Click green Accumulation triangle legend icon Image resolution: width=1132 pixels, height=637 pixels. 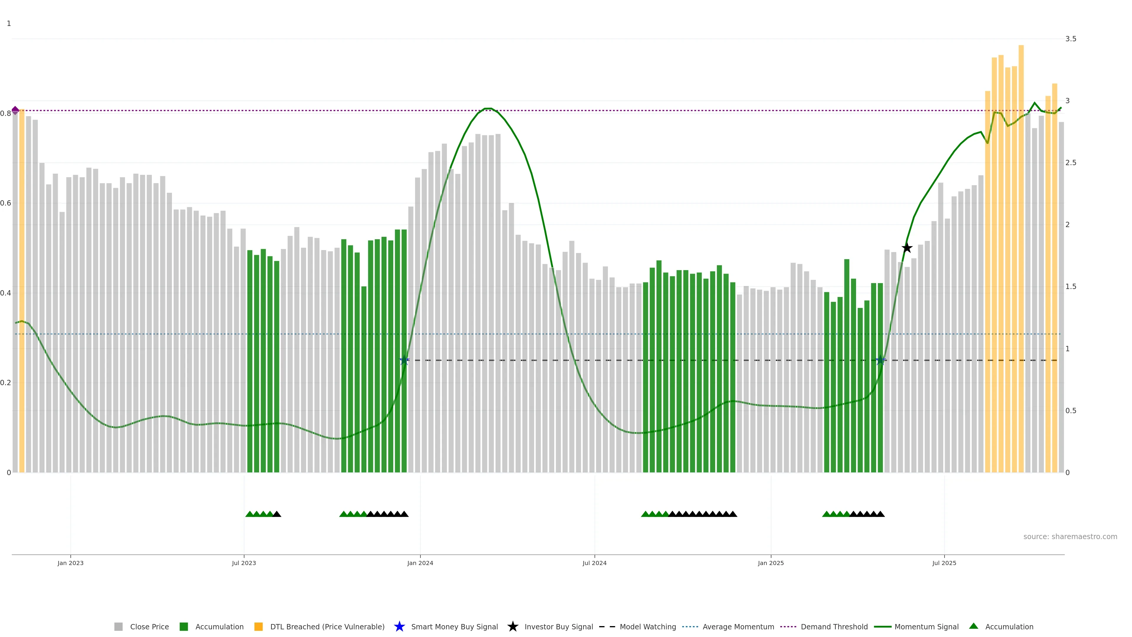pos(973,626)
